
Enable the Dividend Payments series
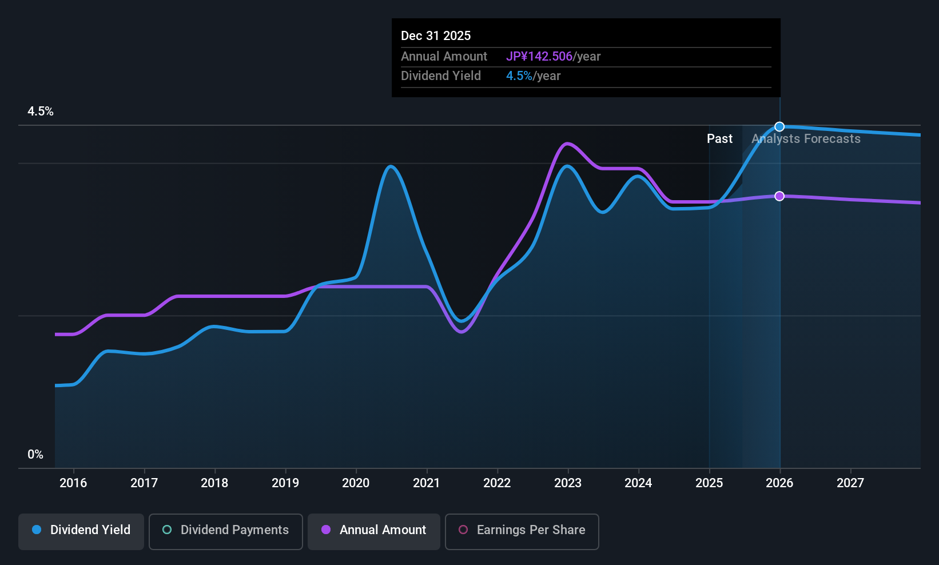(226, 532)
